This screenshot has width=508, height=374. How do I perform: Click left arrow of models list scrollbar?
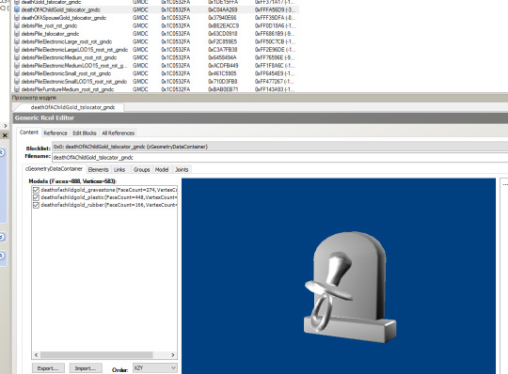pyautogui.click(x=36, y=355)
